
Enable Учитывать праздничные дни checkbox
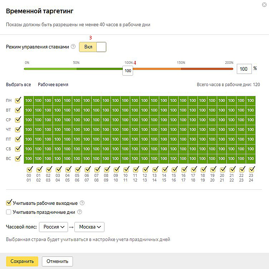click(x=9, y=212)
